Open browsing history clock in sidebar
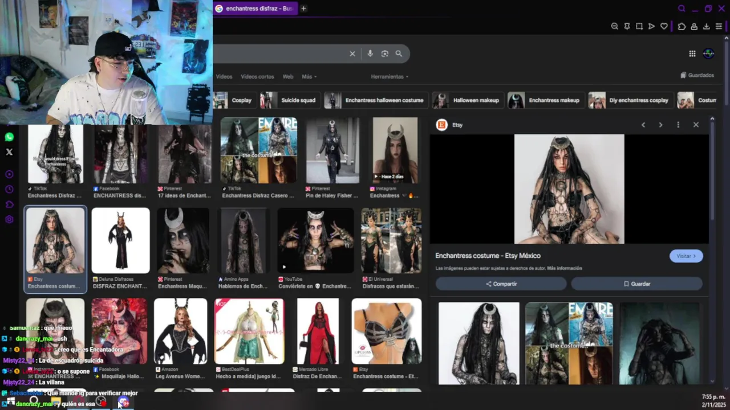Screen dimensions: 730x410 (9, 189)
